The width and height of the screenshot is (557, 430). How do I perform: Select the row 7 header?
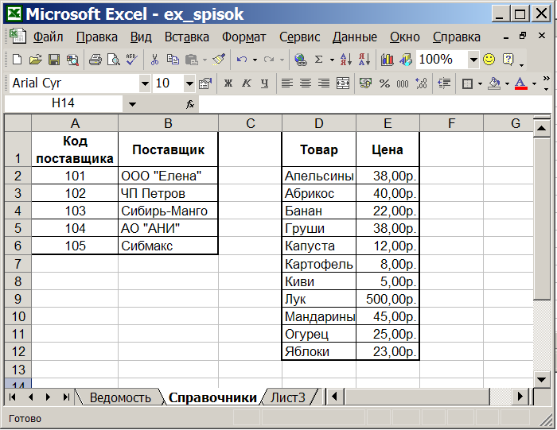tap(18, 264)
